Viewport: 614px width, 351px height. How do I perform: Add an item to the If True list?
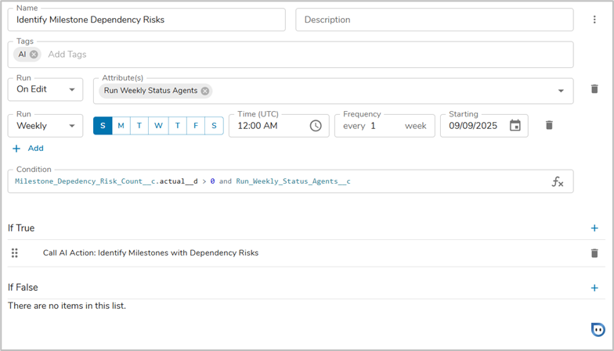[x=594, y=228]
